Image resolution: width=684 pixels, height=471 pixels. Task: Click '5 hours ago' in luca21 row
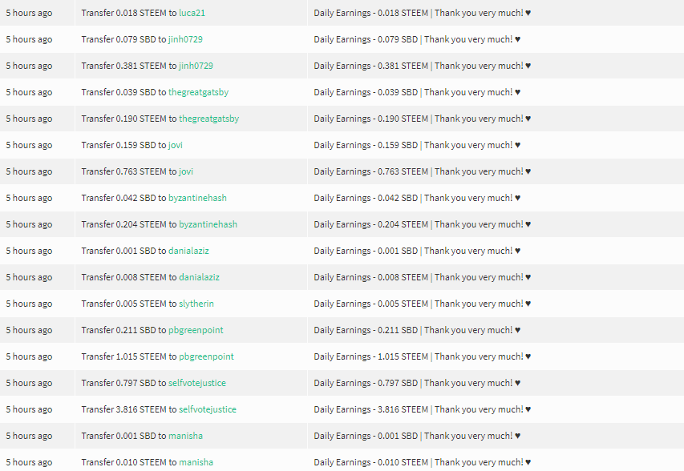pyautogui.click(x=29, y=13)
